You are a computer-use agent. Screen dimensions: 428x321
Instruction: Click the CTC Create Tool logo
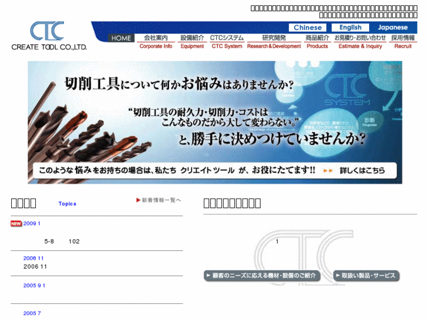(x=49, y=36)
